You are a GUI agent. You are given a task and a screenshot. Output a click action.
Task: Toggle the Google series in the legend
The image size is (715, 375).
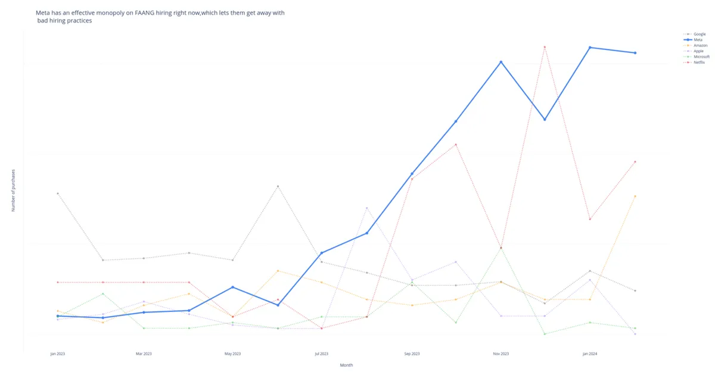click(x=699, y=34)
